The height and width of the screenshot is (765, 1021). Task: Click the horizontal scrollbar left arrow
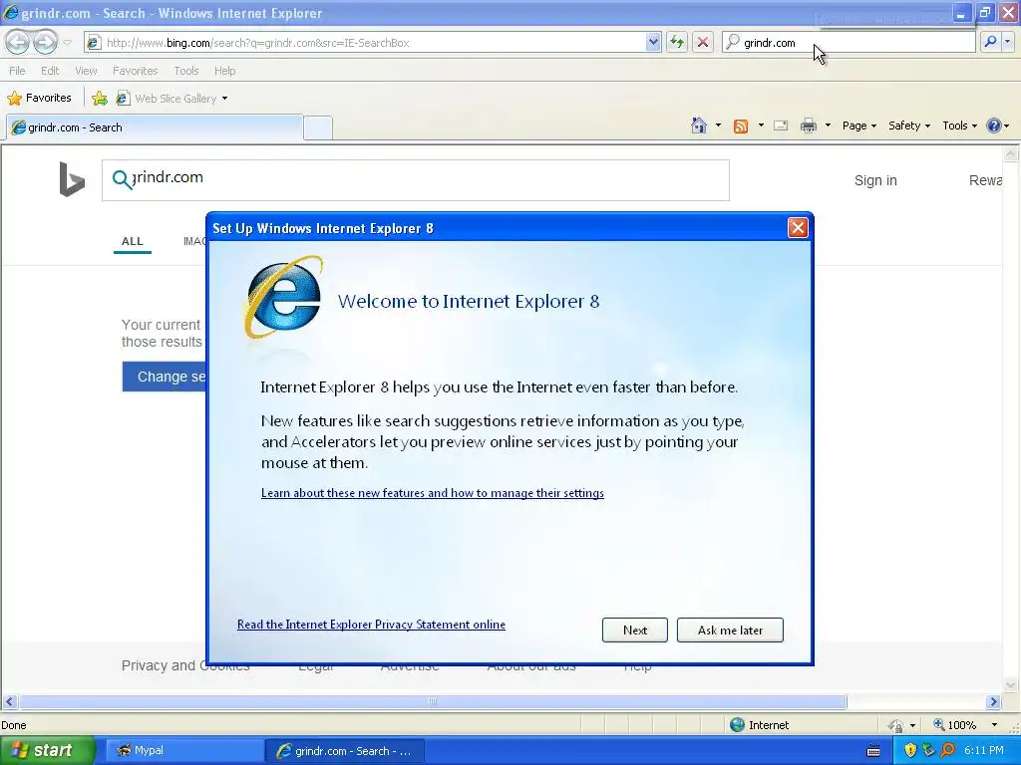pyautogui.click(x=9, y=702)
